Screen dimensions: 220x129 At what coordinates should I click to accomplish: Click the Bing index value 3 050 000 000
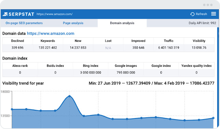(90, 73)
